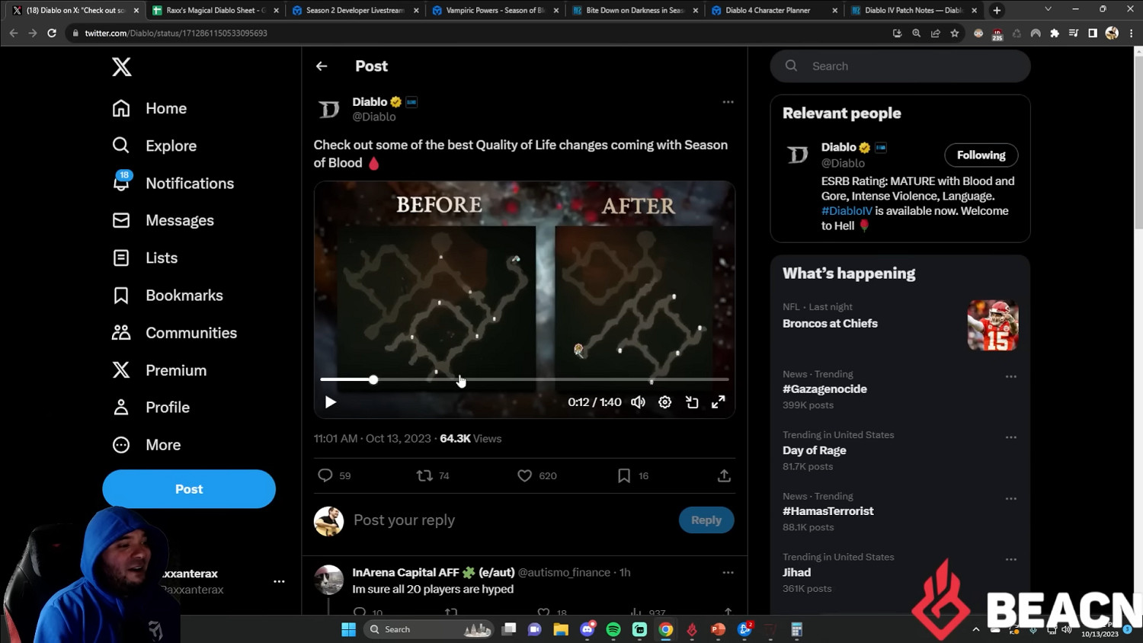Bookmark the Diablo post
Viewport: 1143px width, 643px height.
coord(623,475)
